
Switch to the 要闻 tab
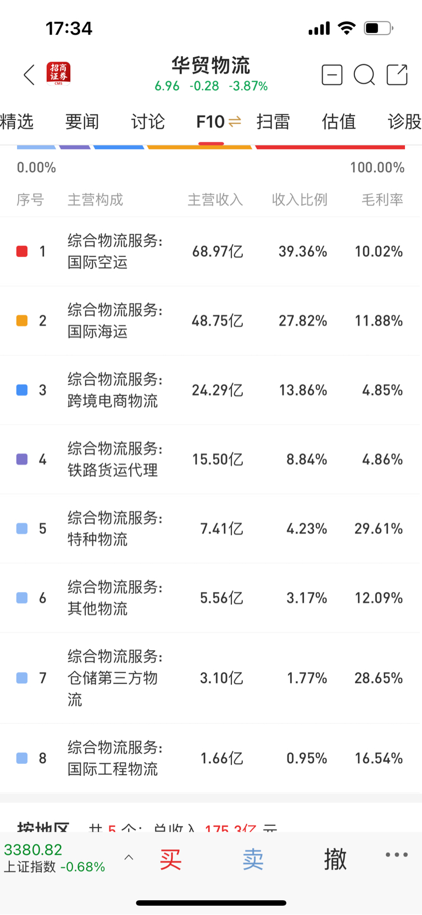coord(82,122)
